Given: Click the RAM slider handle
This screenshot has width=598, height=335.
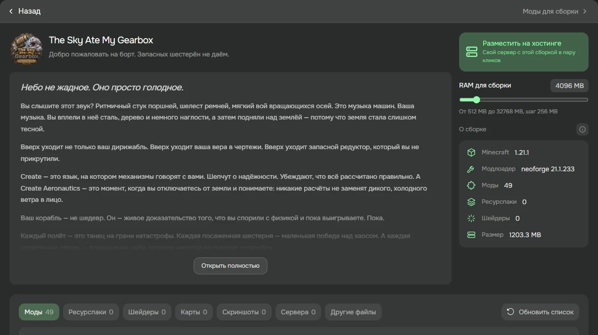Looking at the screenshot, I should [x=476, y=100].
